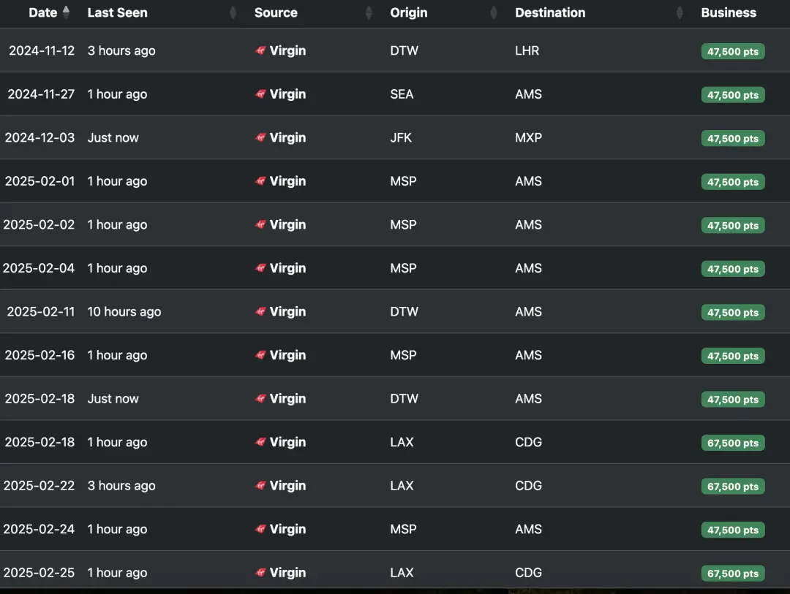Click the Virgin logo in the SEA row

tap(260, 94)
